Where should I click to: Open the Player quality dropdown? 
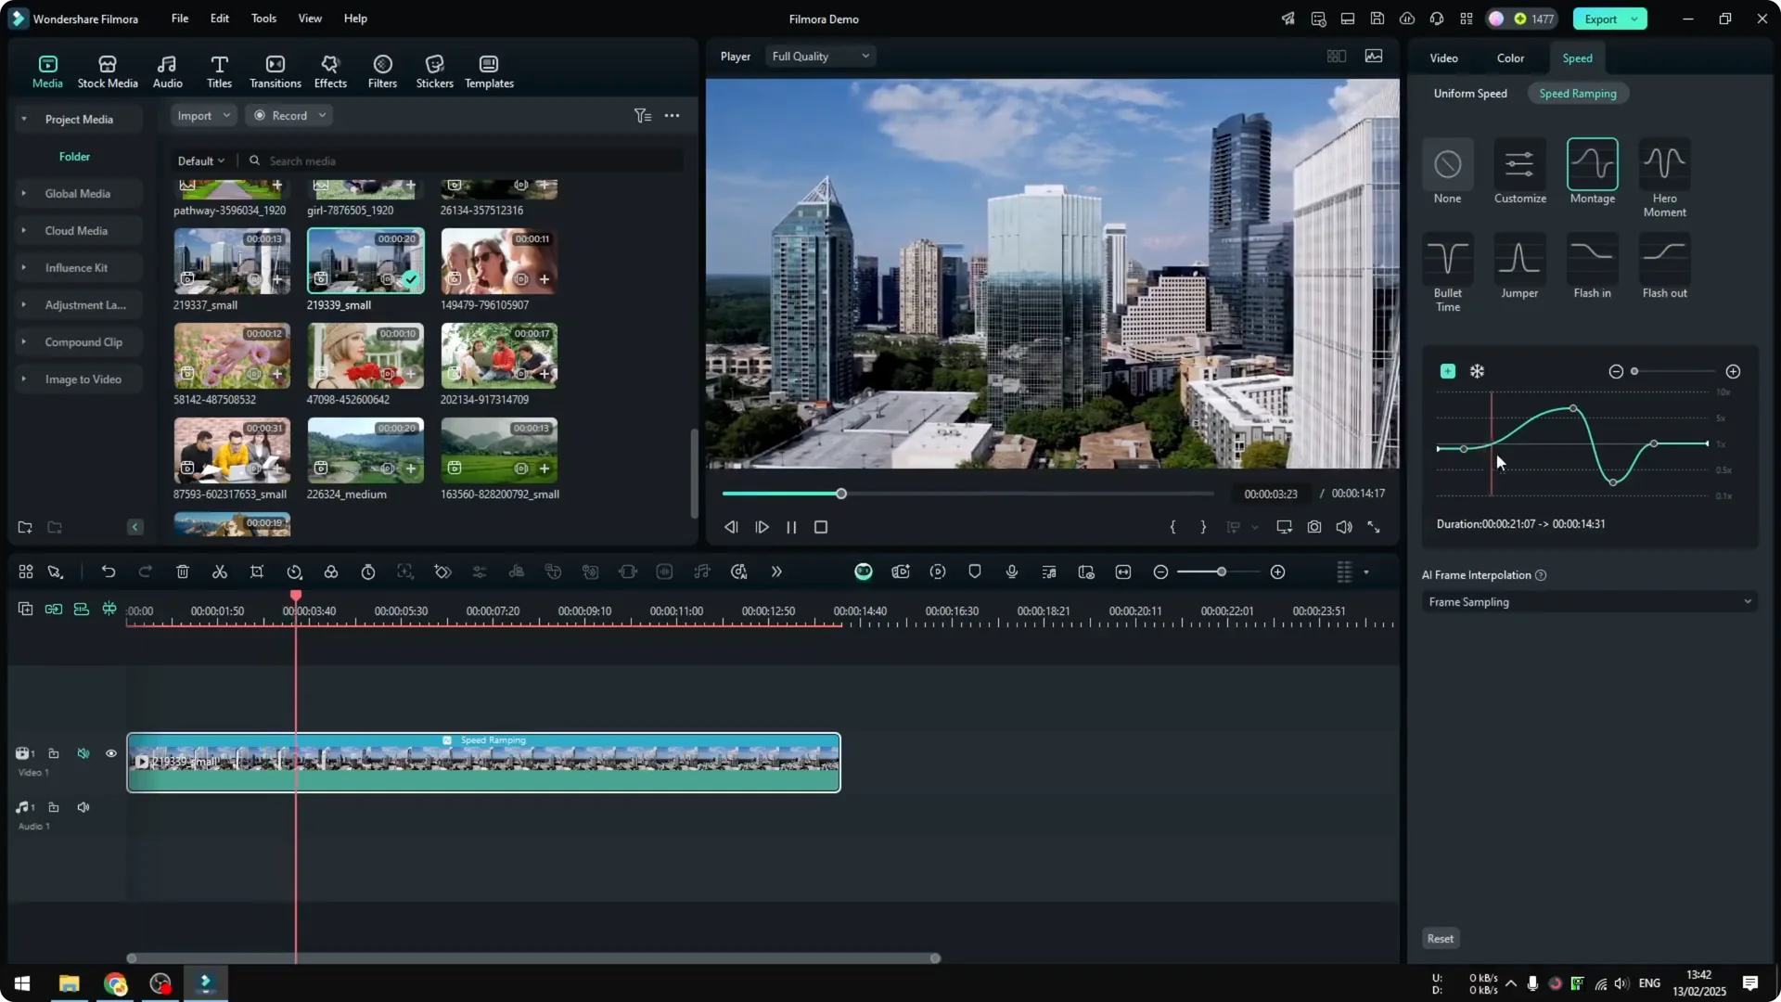pos(819,56)
